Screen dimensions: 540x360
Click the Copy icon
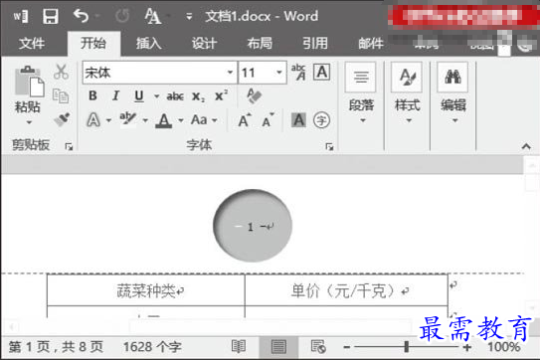61,95
